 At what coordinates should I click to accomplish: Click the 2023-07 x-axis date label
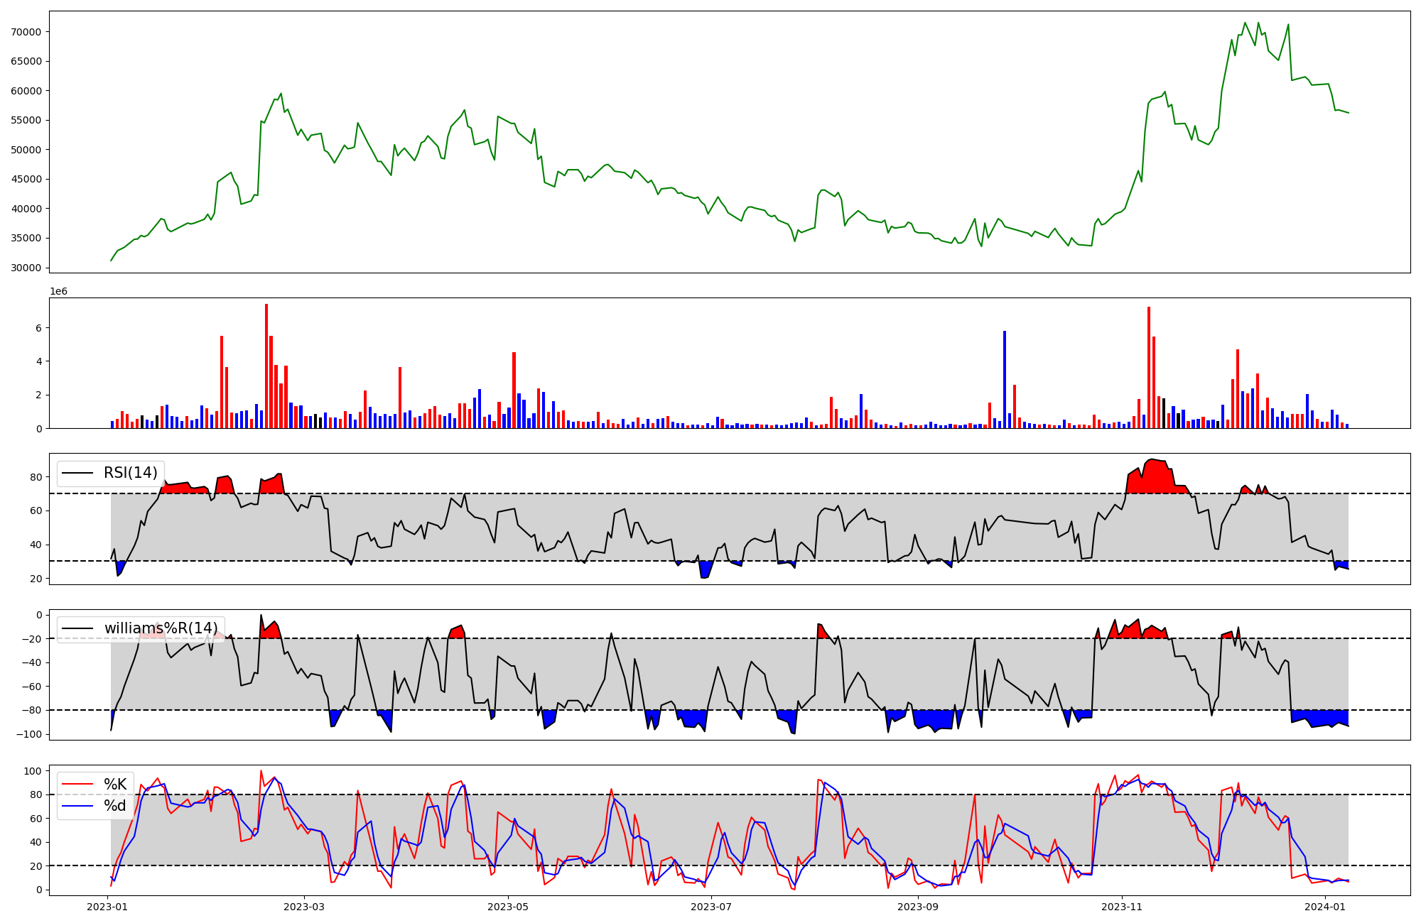click(711, 907)
